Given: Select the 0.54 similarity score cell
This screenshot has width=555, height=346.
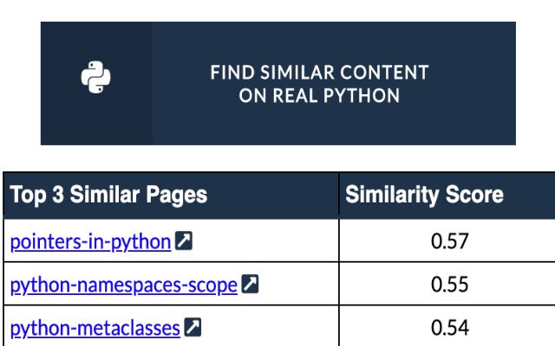Looking at the screenshot, I should (x=447, y=326).
